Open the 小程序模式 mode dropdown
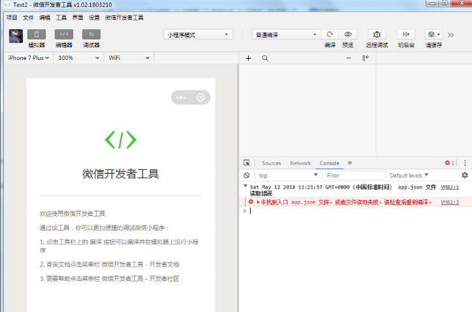The height and width of the screenshot is (312, 472). point(198,34)
